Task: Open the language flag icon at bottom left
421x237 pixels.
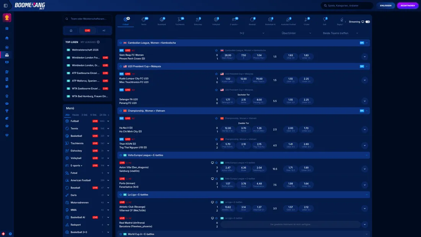Action: click(3, 234)
